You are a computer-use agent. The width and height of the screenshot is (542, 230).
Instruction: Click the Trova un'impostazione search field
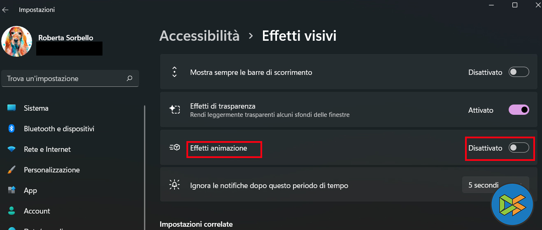click(x=66, y=78)
